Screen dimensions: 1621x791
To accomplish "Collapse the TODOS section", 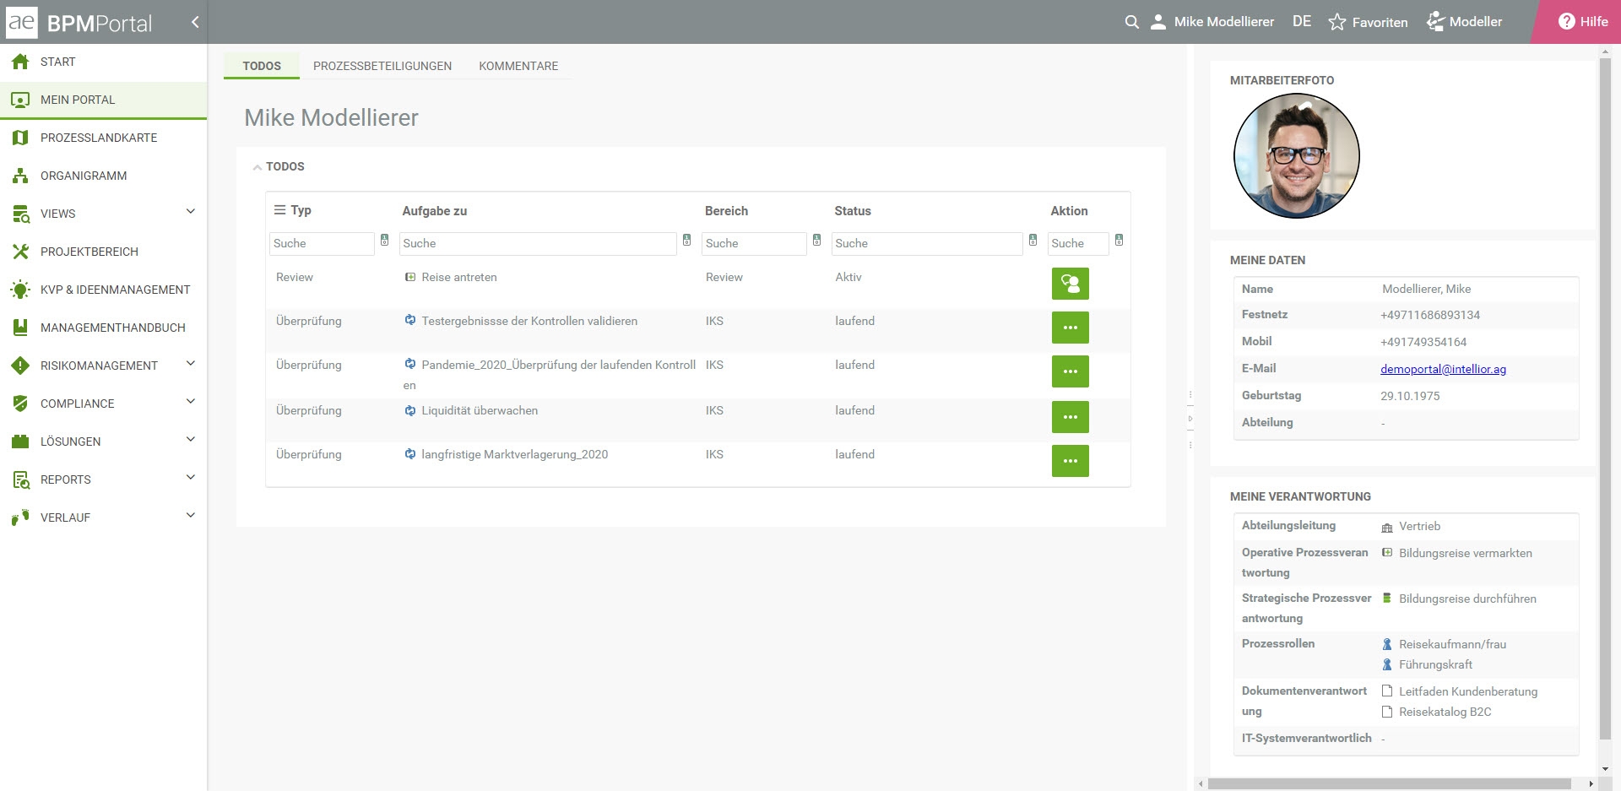I will pyautogui.click(x=257, y=167).
